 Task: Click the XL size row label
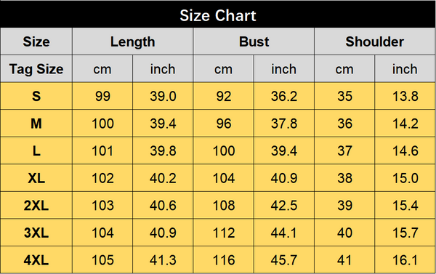point(36,178)
